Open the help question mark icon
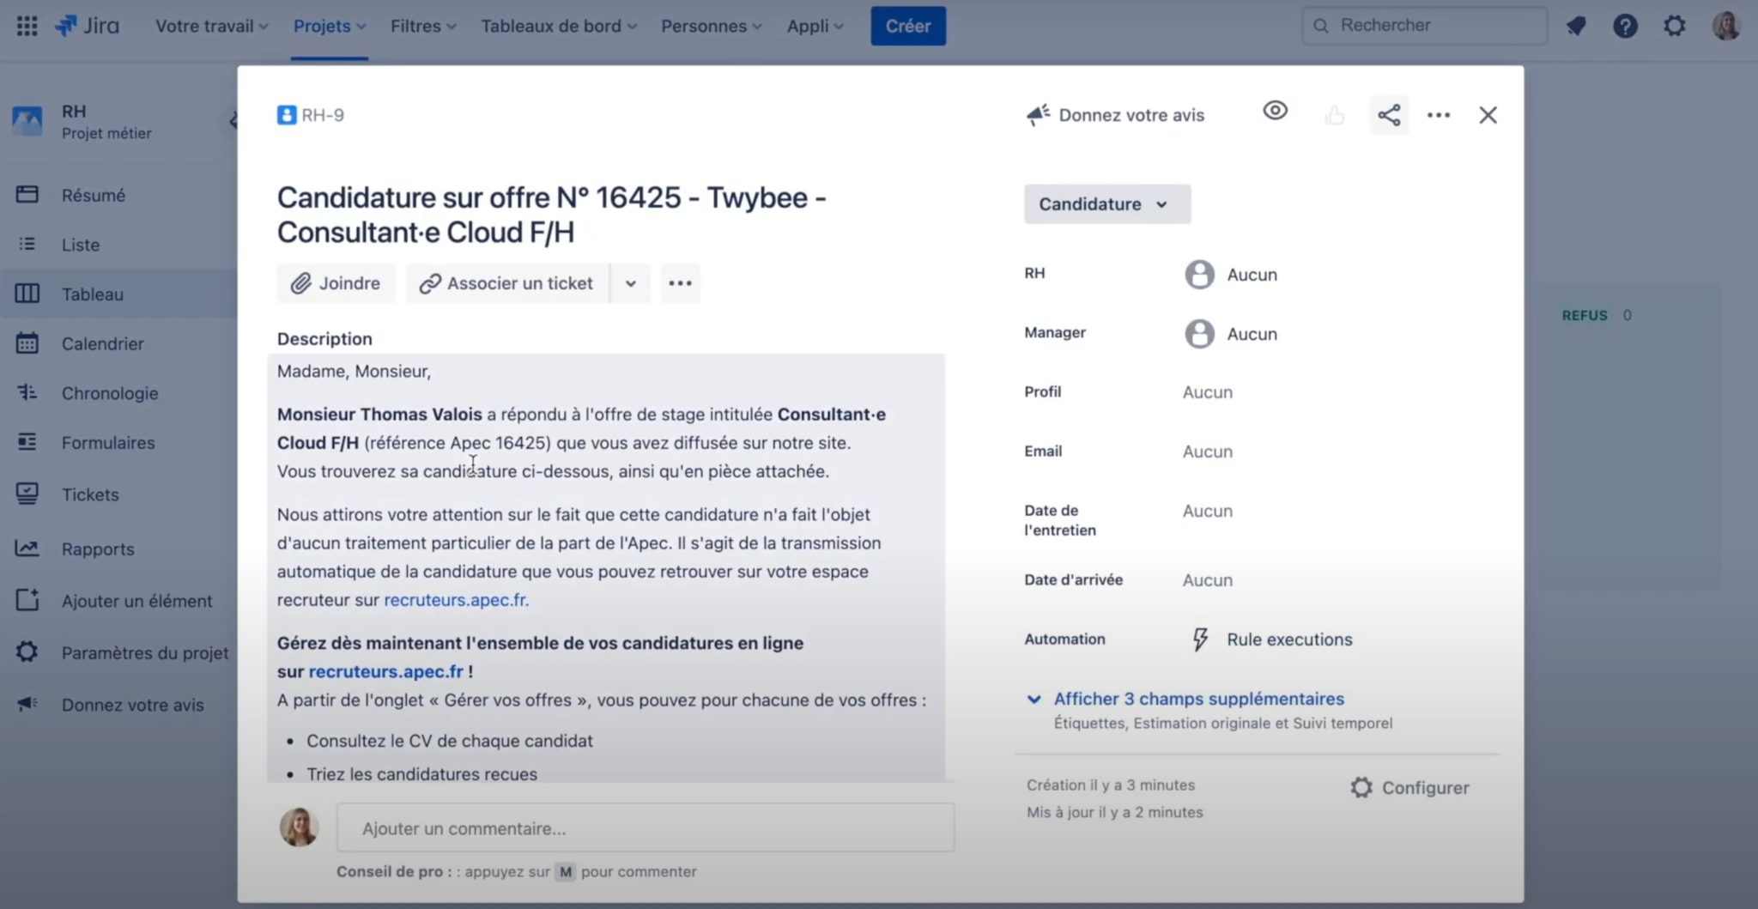This screenshot has width=1758, height=909. coord(1625,26)
